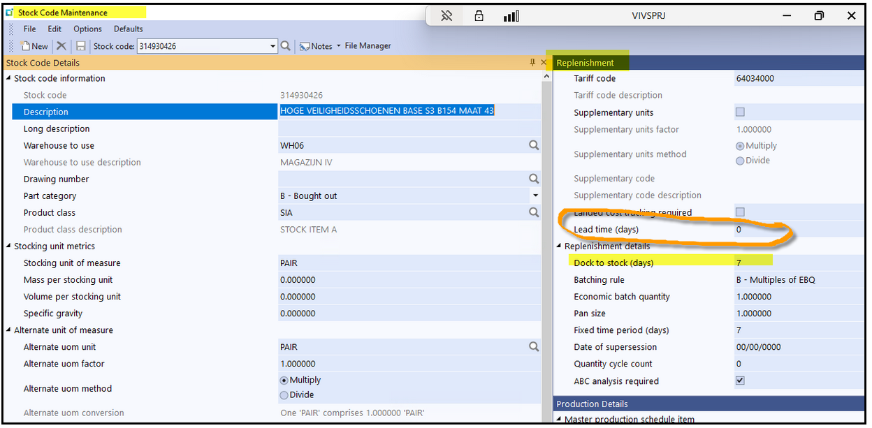Browse warehouses with WH06 magnifier icon
The height and width of the screenshot is (428, 872).
534,145
